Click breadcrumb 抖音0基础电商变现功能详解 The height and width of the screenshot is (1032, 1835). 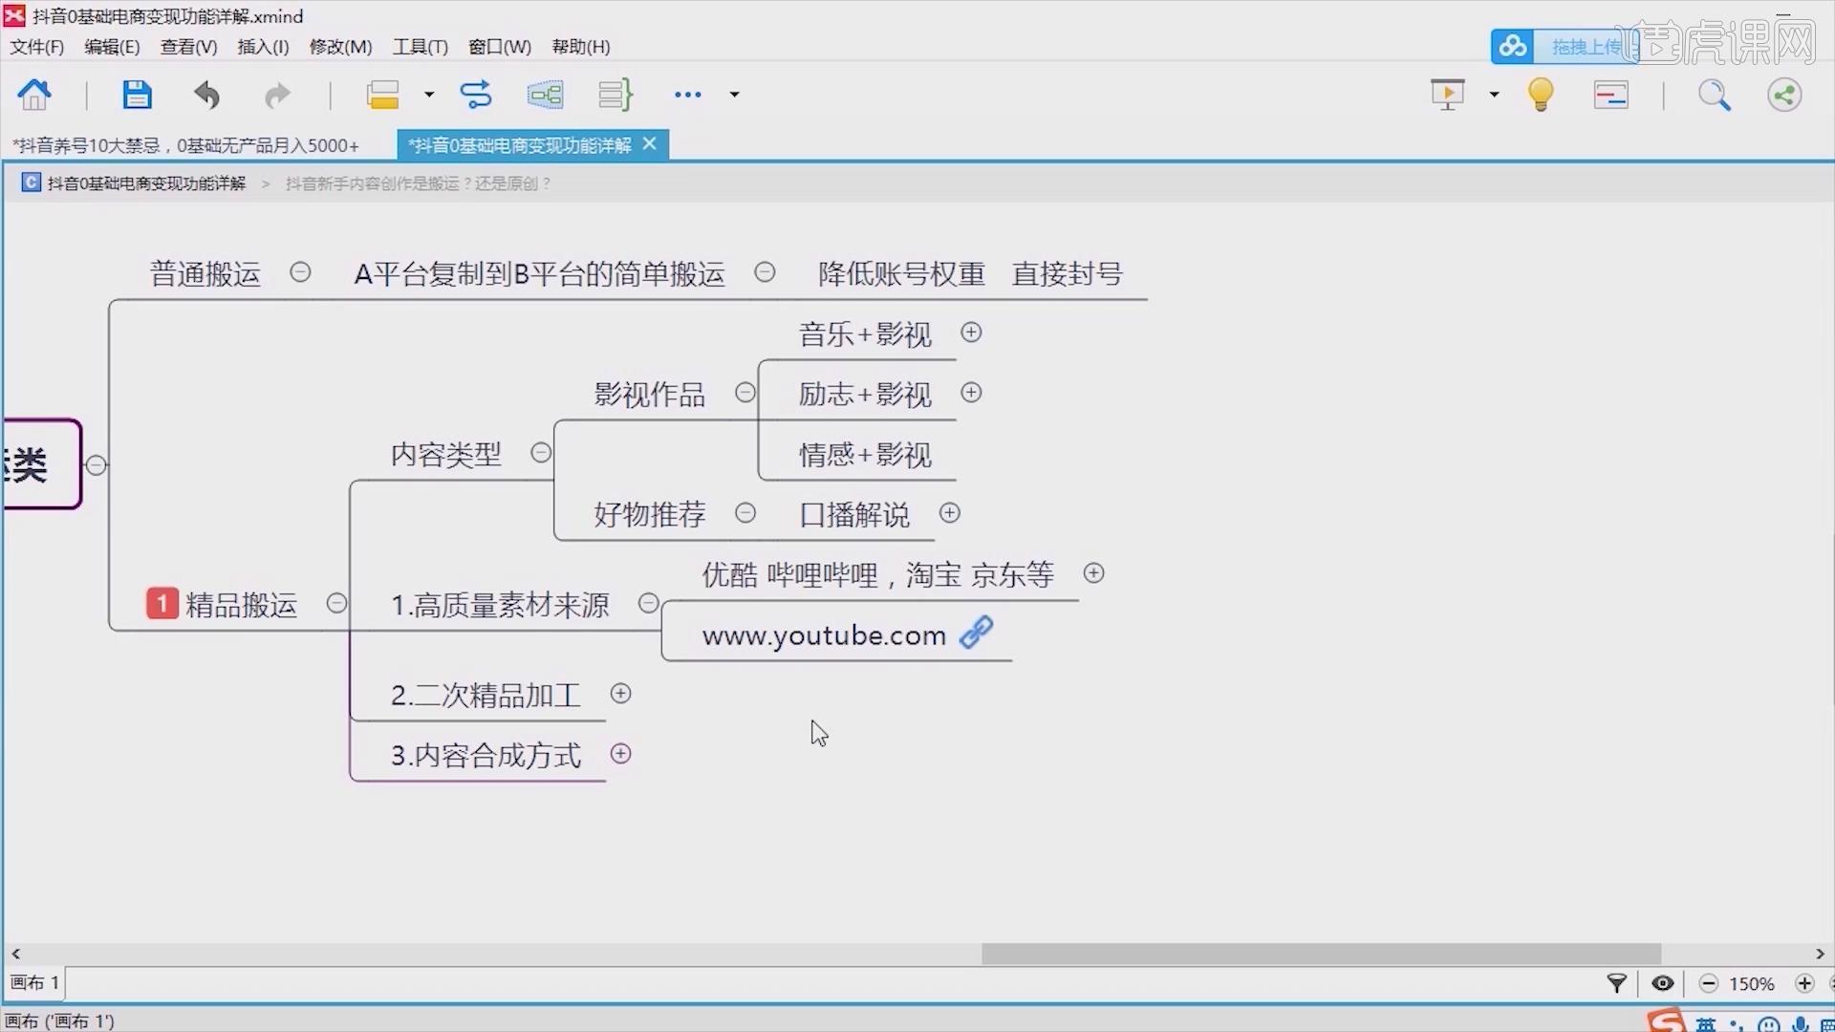(146, 183)
